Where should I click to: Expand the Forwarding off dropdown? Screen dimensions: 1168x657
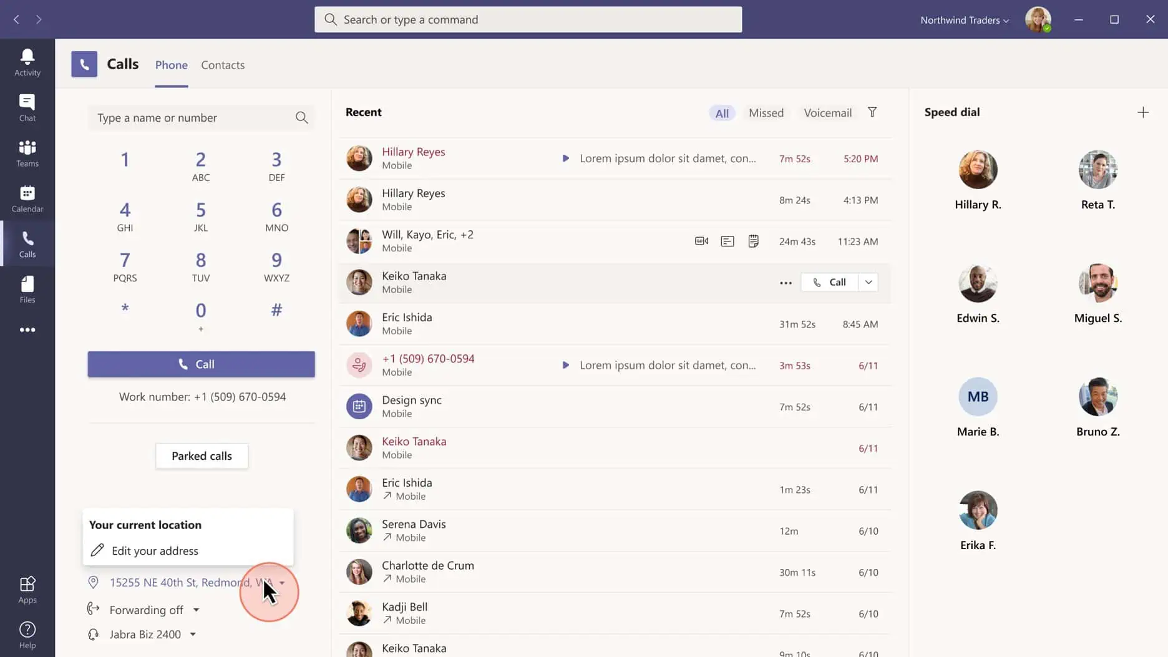pos(196,610)
